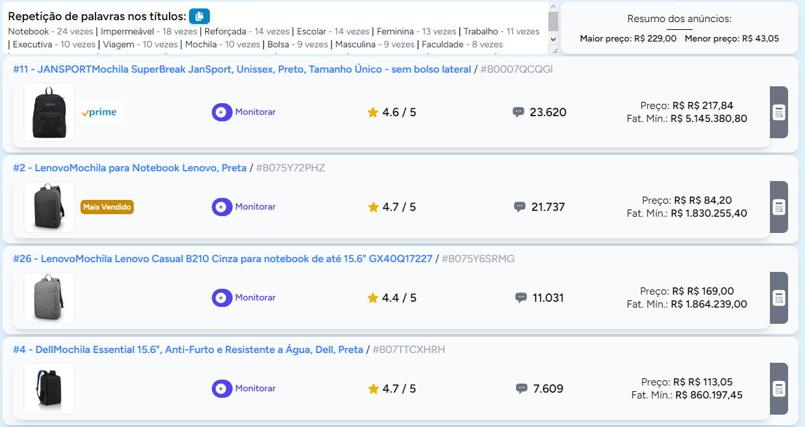
Task: Click the gray Lenovo backpack thumbnail
Action: [49, 298]
